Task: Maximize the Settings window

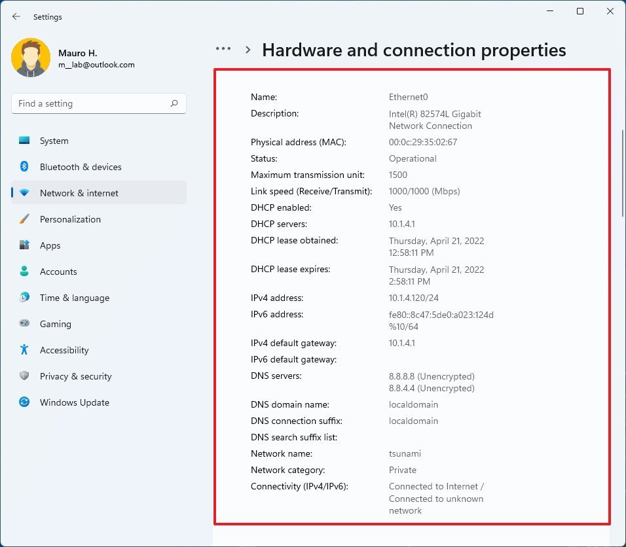Action: [580, 11]
